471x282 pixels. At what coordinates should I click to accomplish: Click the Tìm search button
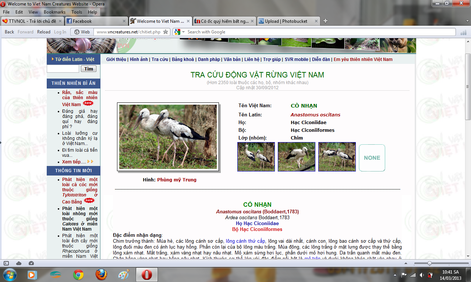click(88, 69)
